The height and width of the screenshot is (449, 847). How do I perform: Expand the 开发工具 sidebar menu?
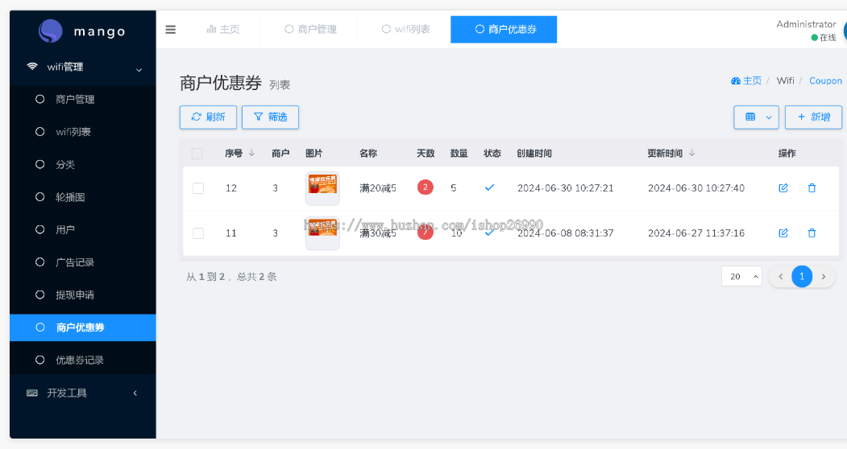[x=83, y=393]
